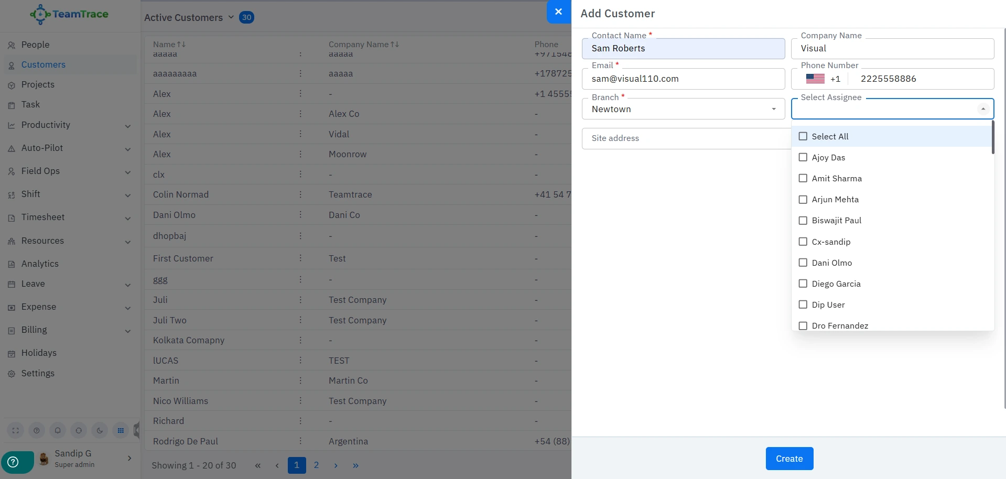The image size is (1006, 479).
Task: Click the US flag country code selector
Action: 816,79
